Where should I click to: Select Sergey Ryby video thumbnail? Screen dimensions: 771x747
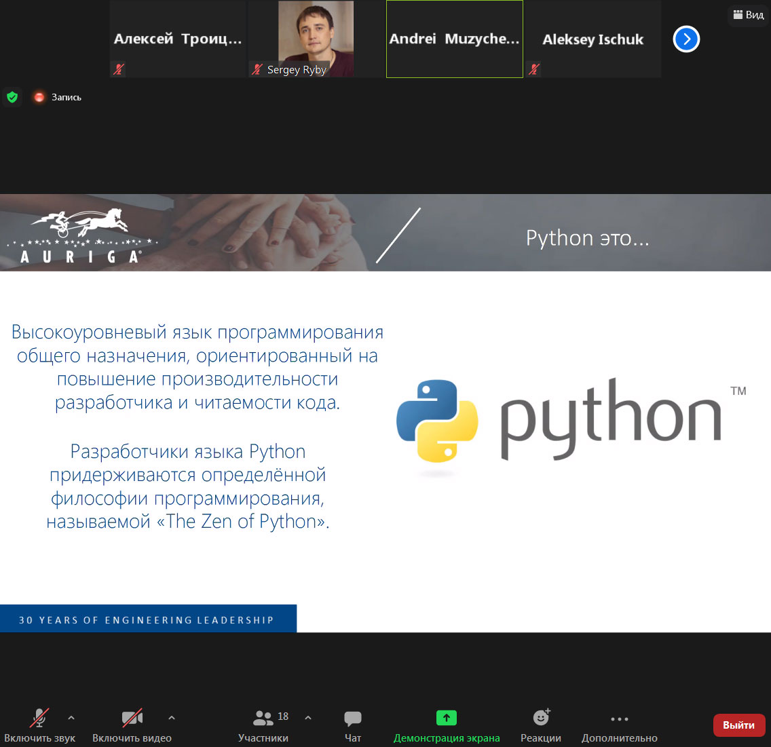[316, 39]
